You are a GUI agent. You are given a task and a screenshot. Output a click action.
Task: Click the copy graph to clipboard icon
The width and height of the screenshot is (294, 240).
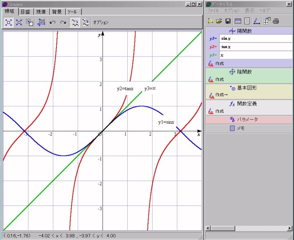[x=267, y=21]
